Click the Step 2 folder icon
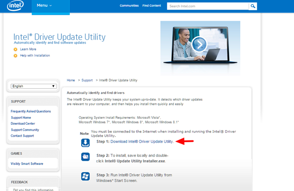This screenshot has width=294, height=191. [x=85, y=156]
